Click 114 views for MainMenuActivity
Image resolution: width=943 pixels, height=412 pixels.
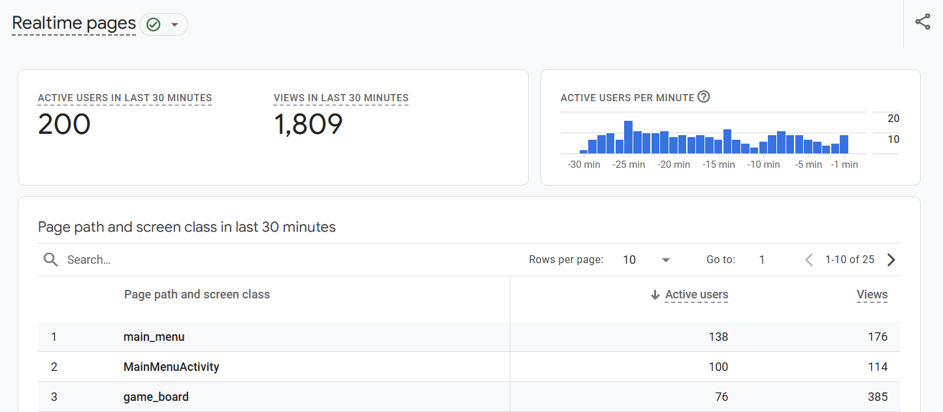[x=878, y=367]
